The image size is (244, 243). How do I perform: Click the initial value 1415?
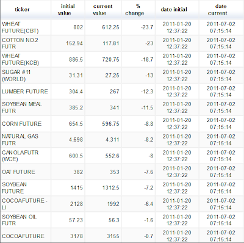77,187
